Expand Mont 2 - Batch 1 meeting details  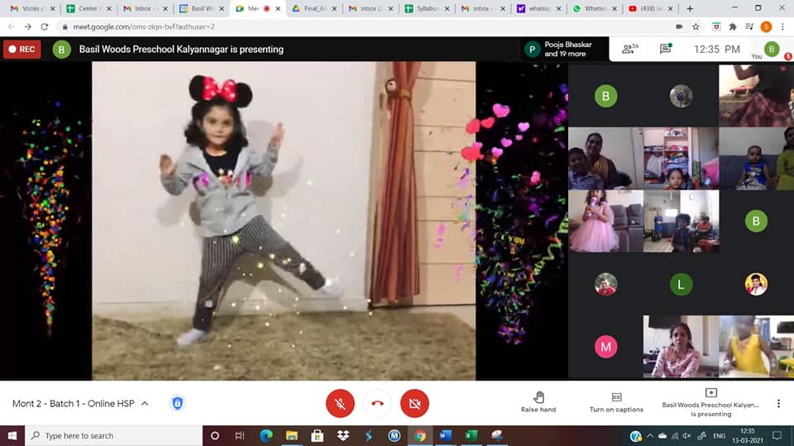point(80,404)
